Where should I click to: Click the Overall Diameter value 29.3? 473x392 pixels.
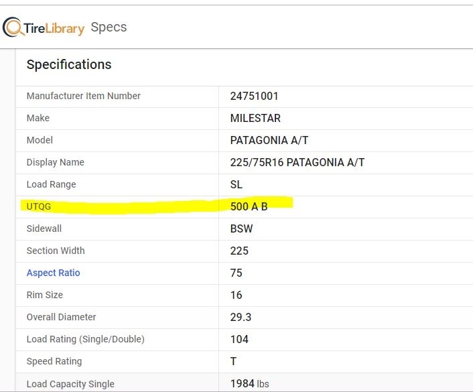[x=240, y=317]
